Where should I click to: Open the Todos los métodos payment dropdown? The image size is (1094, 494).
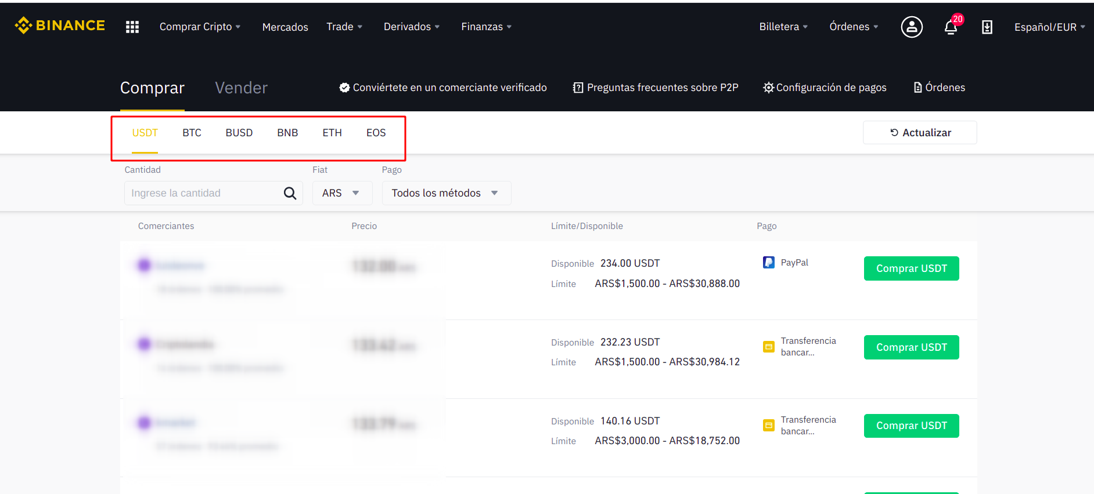(447, 193)
